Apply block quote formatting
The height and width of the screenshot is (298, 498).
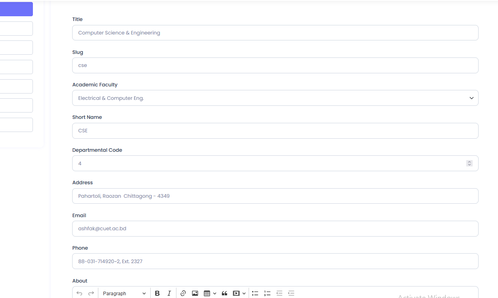pyautogui.click(x=224, y=293)
